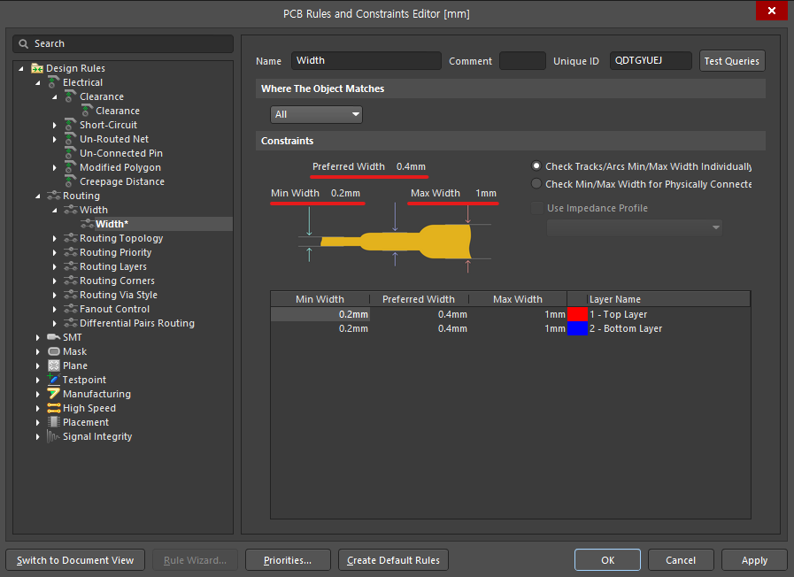Viewport: 794px width, 577px height.
Task: Expand the Signal Integrity category
Action: tap(37, 436)
